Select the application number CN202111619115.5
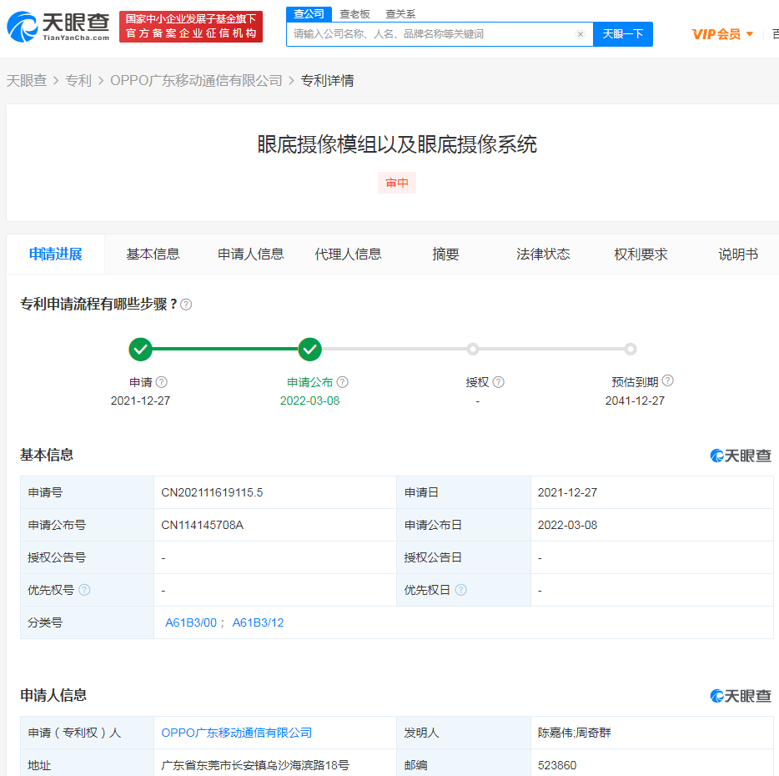 point(212,492)
